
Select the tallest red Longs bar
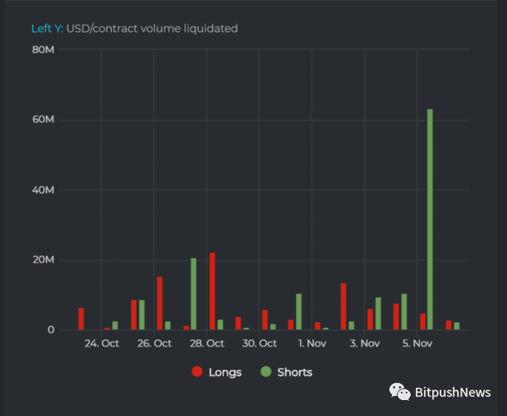pos(213,291)
